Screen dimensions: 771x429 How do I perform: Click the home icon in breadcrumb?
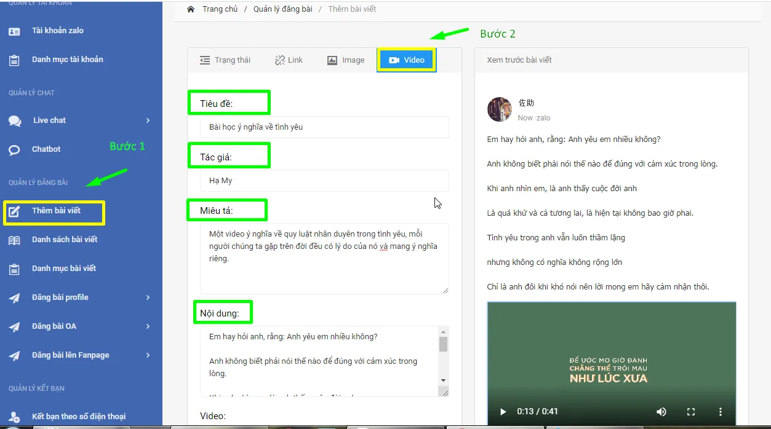191,9
